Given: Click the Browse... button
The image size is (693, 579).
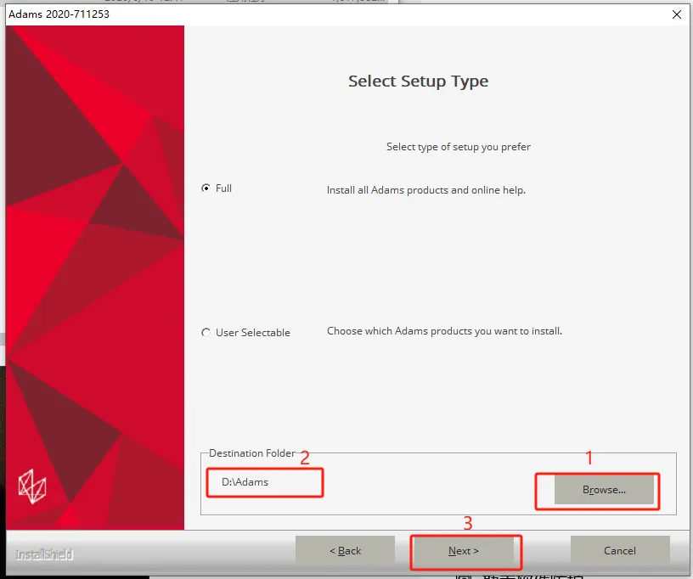Looking at the screenshot, I should [x=604, y=489].
